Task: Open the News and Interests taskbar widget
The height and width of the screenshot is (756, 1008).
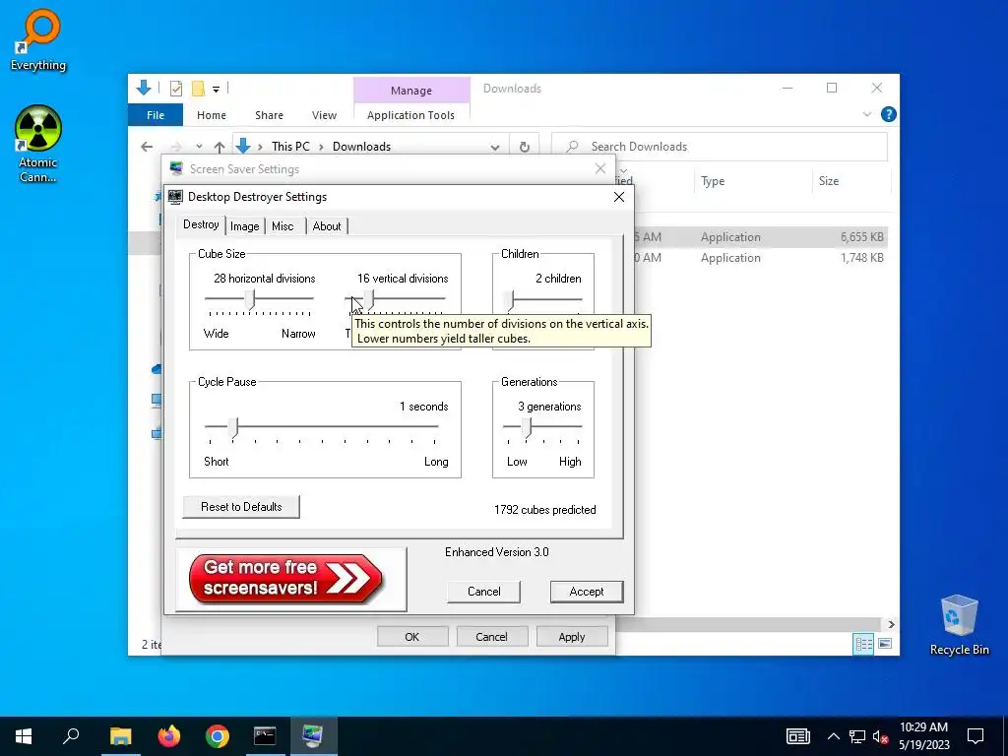Action: (x=797, y=736)
